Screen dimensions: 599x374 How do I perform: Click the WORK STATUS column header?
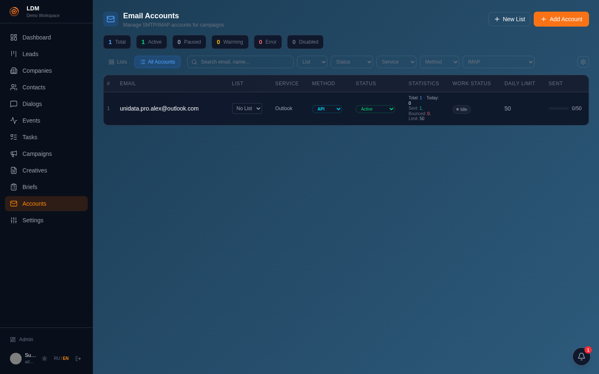[x=472, y=84]
